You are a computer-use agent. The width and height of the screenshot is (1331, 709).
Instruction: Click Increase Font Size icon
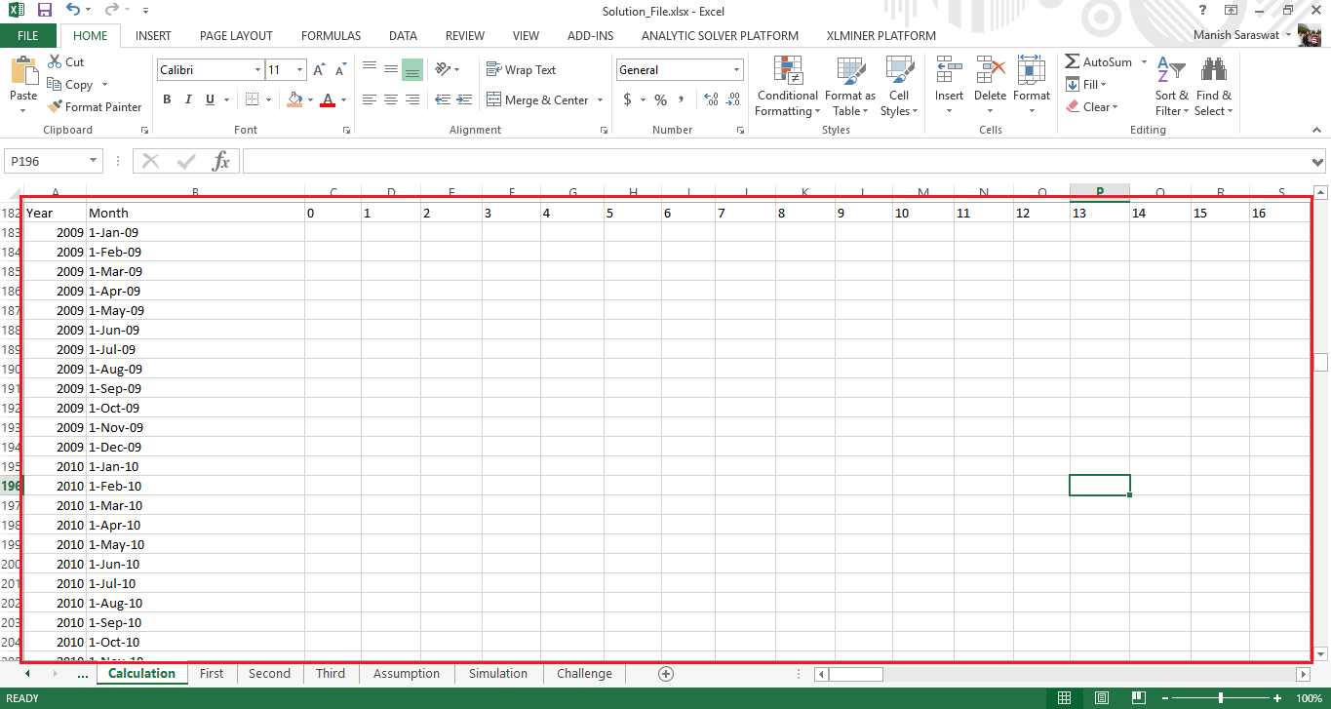(319, 70)
